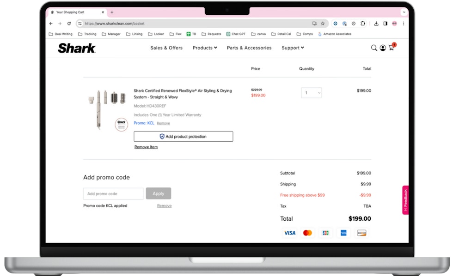Click the 'Free shipping above $99' text
This screenshot has height=277, width=453.
point(302,195)
